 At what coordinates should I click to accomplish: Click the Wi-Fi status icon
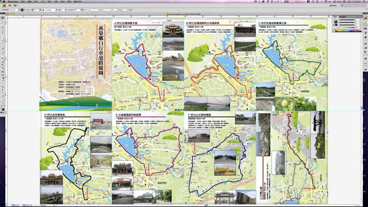click(326, 1)
